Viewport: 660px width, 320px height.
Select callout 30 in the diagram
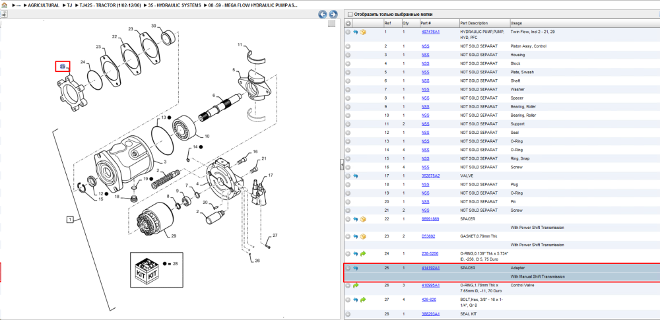coord(154,26)
